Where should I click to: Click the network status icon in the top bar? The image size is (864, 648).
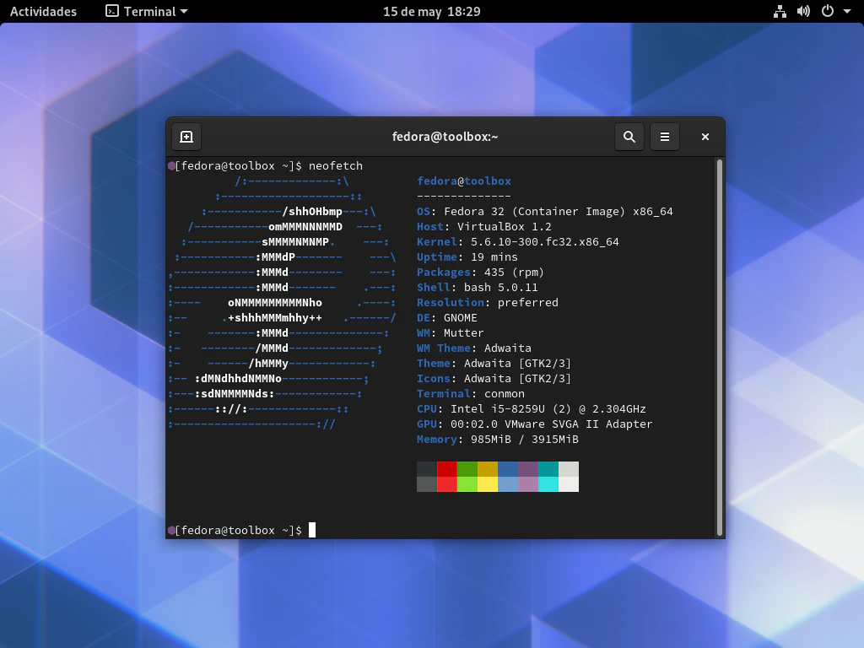point(780,12)
